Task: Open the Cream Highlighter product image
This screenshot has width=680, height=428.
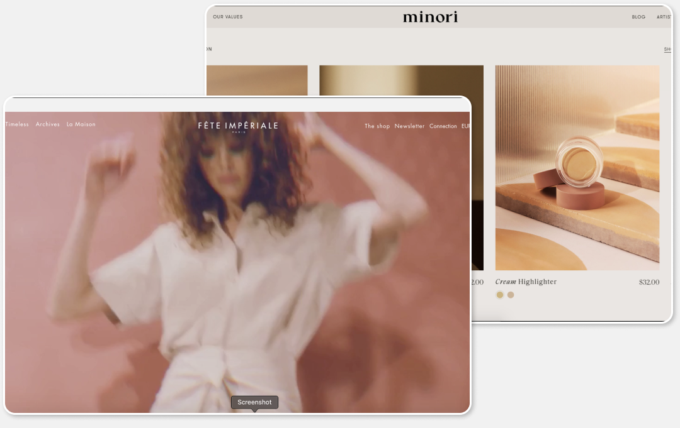Action: pos(577,168)
